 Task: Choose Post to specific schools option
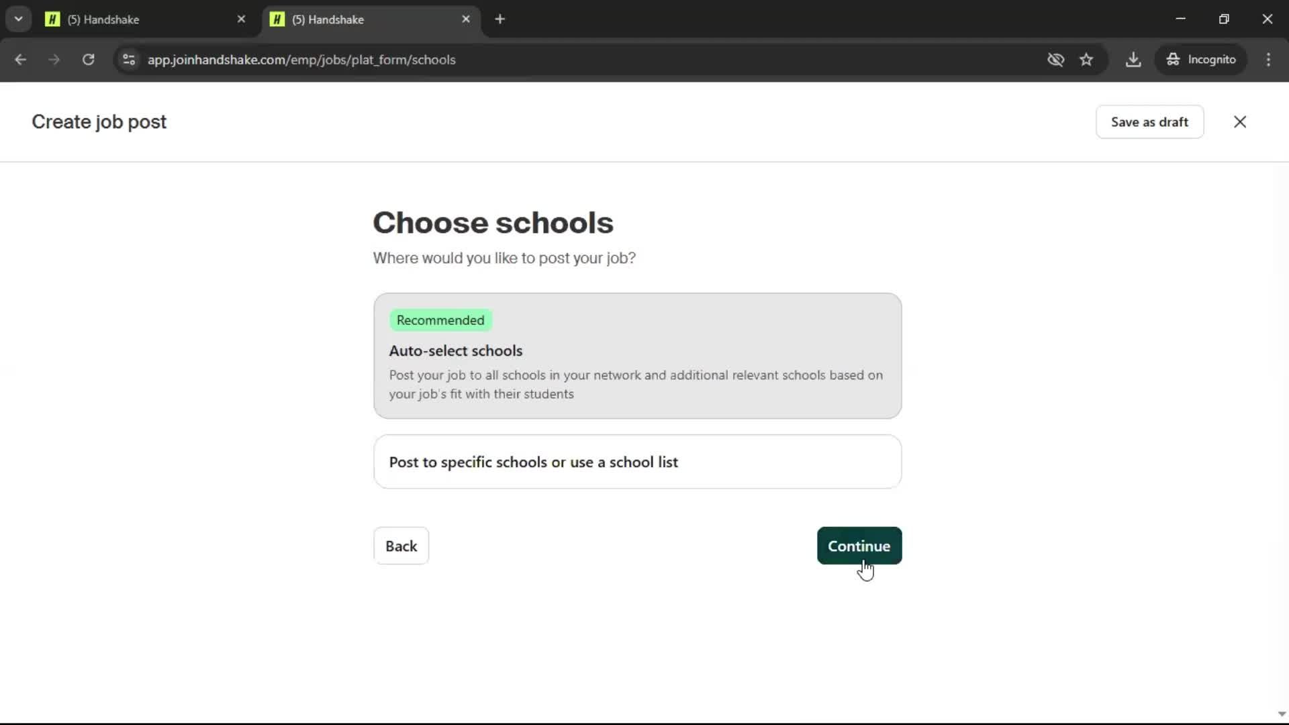(637, 462)
